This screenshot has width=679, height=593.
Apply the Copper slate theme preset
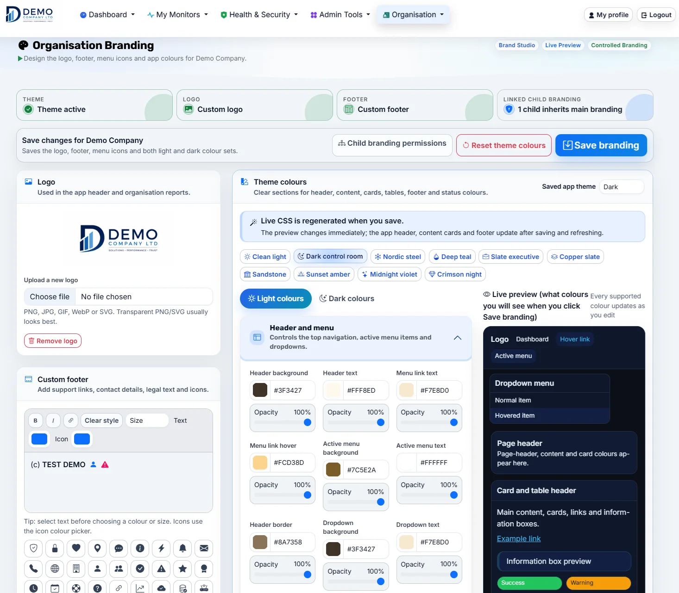(575, 257)
